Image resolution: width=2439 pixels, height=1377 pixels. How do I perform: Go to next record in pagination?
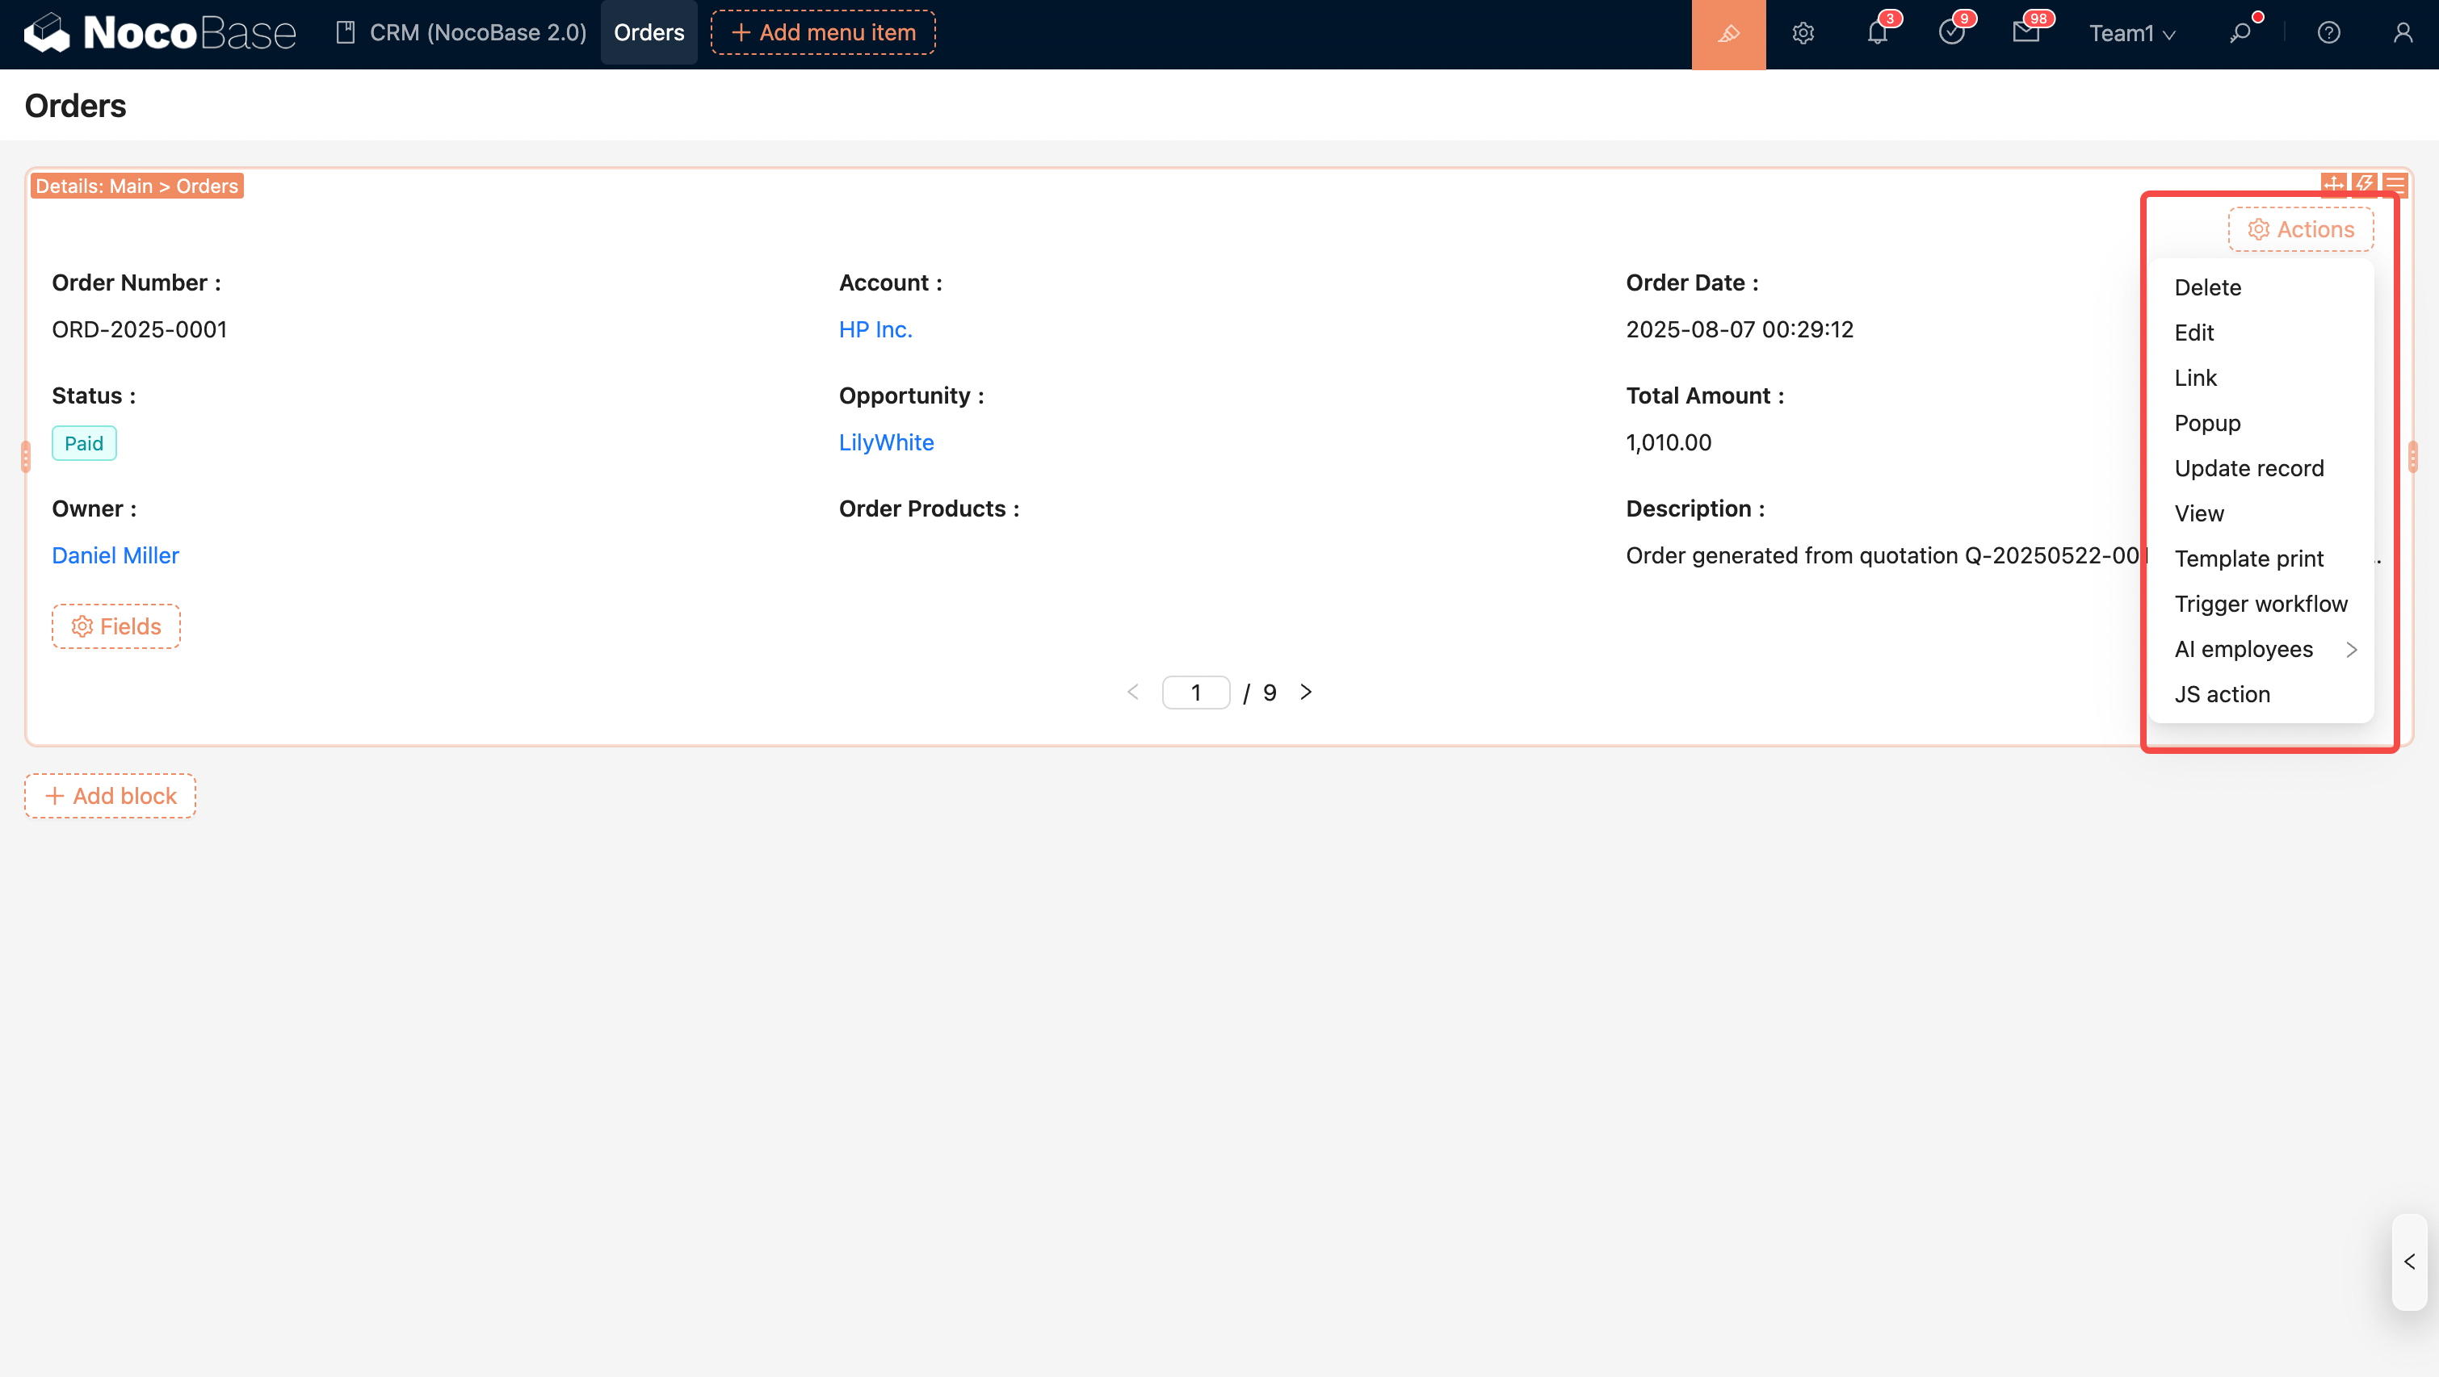(1306, 692)
